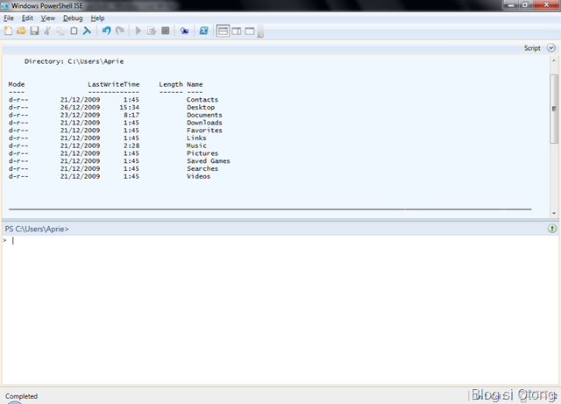Launch PowerShell.exe with the blue console icon
This screenshot has width=561, height=404.
click(x=203, y=32)
